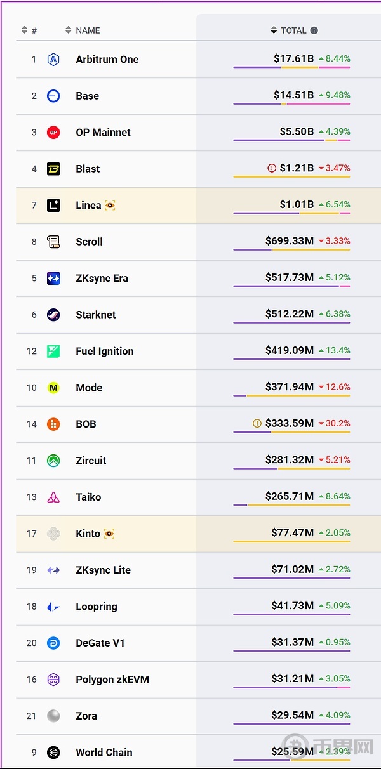The image size is (381, 769).
Task: Click the red warning icon beside Blast total
Action: 272,168
